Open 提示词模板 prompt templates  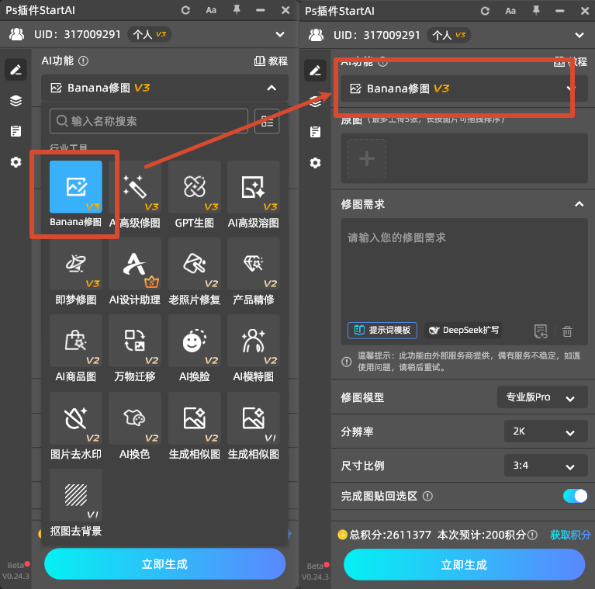(x=382, y=330)
